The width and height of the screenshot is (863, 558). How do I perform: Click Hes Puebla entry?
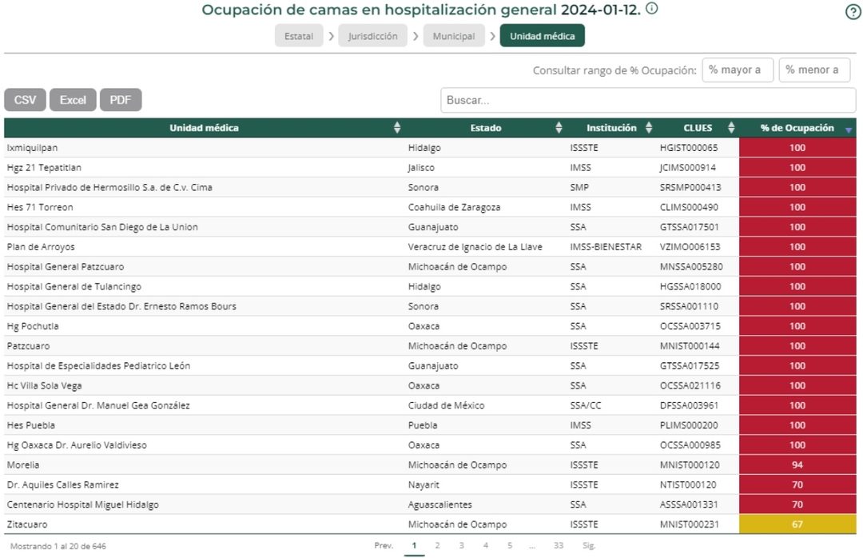pos(31,425)
